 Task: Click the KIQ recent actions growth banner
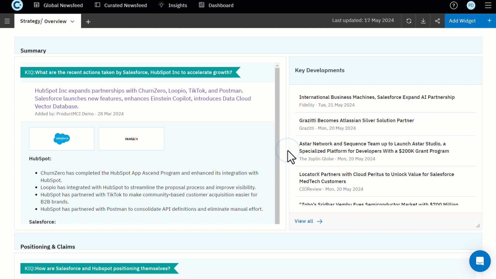[x=130, y=72]
